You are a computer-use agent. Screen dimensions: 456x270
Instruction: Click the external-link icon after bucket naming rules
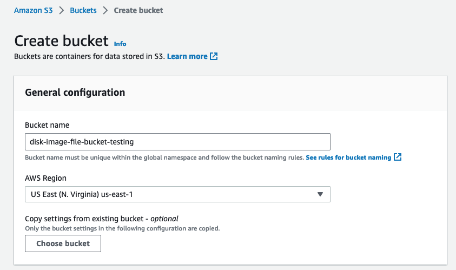398,157
